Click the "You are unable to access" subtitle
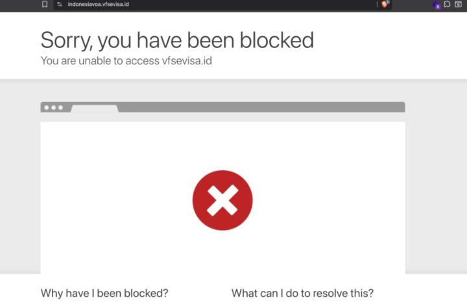 [100, 61]
